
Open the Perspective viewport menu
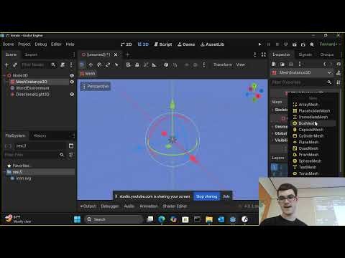coord(96,86)
